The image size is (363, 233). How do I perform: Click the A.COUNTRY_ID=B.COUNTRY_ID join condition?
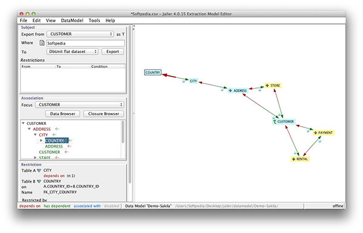[x=71, y=187]
